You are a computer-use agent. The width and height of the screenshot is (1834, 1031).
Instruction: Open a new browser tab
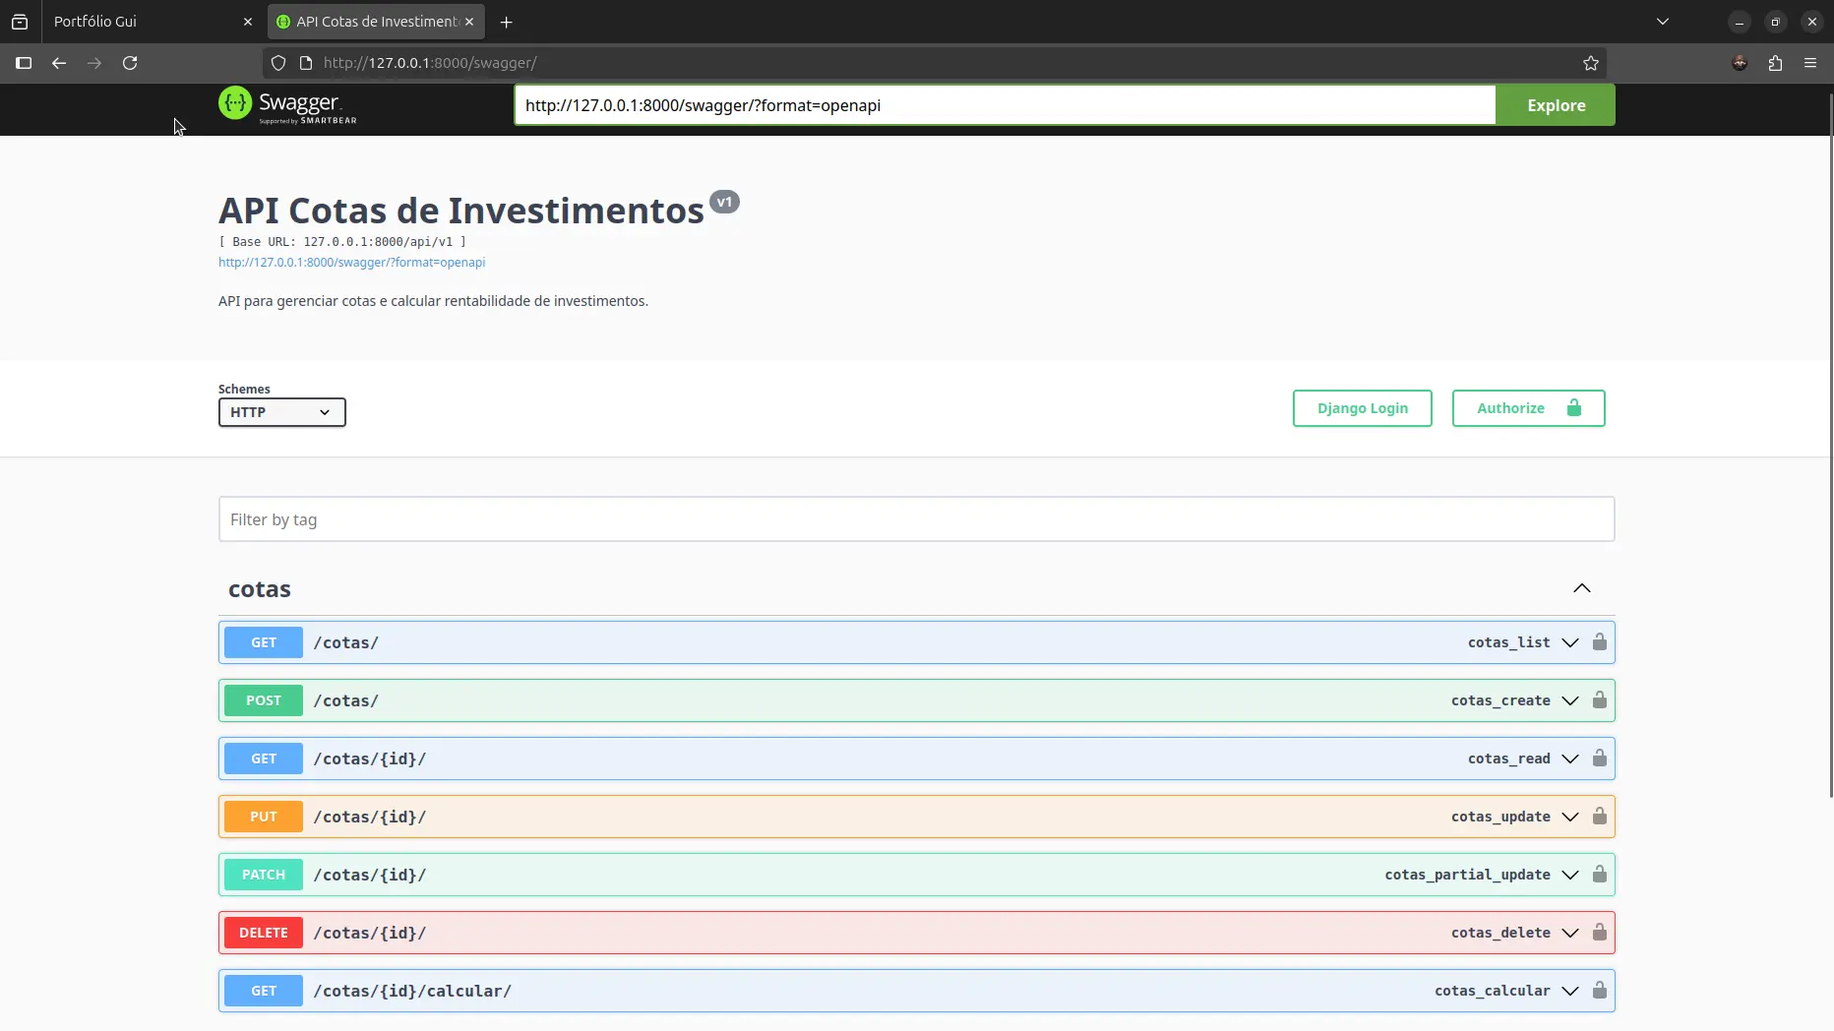[x=506, y=22]
